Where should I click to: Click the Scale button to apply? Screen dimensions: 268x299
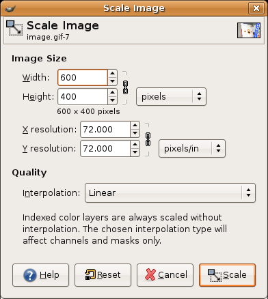point(227,275)
